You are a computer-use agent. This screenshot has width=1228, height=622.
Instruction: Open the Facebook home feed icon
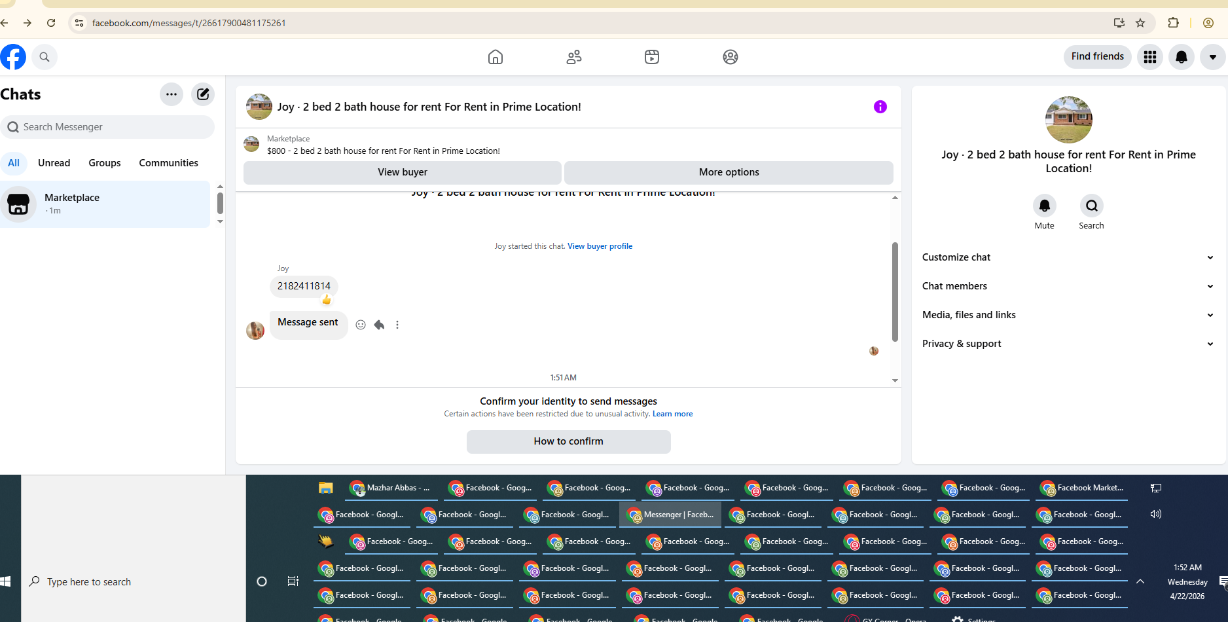pyautogui.click(x=496, y=57)
